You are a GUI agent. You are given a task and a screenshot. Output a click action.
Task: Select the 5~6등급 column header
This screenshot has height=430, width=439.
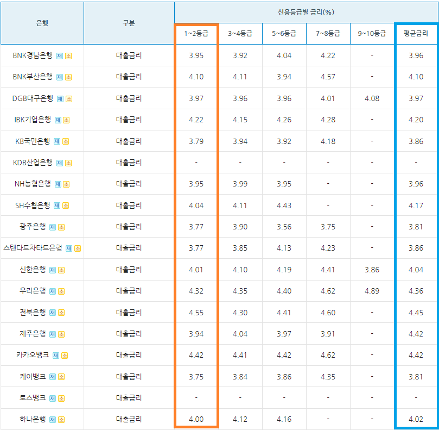click(x=284, y=34)
